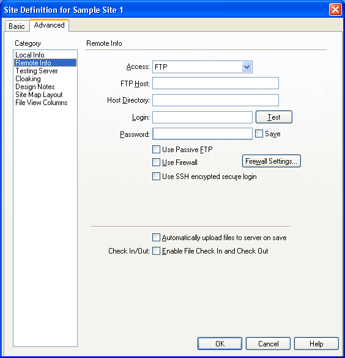Choose Testing Server in category list
Image resolution: width=345 pixels, height=358 pixels.
pyautogui.click(x=37, y=71)
